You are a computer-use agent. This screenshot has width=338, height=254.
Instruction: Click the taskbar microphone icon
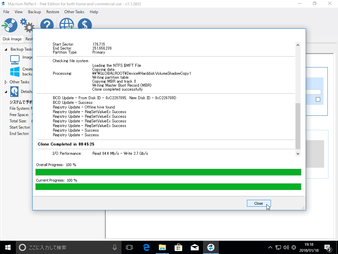click(115, 247)
